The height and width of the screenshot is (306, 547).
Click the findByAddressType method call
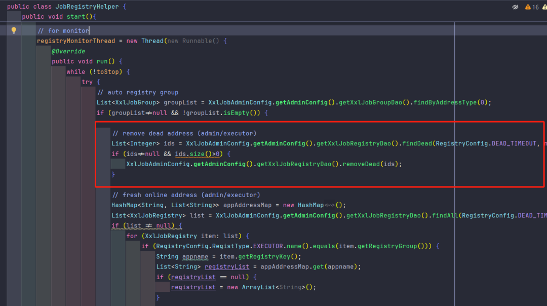click(x=445, y=102)
